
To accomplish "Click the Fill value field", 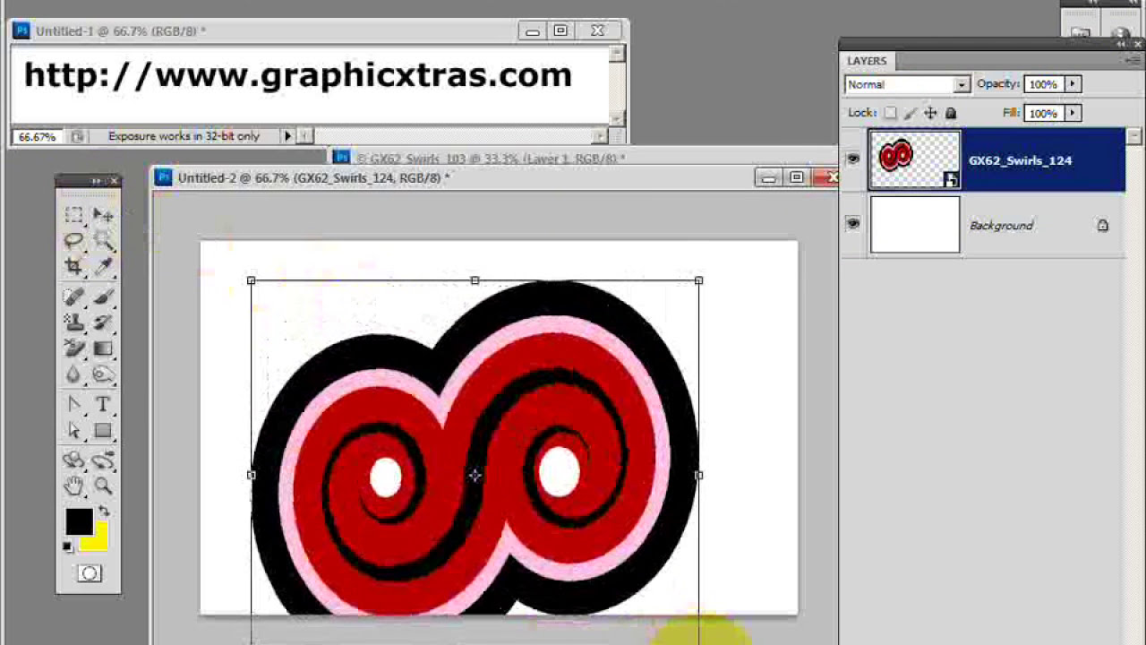I will [x=1043, y=113].
